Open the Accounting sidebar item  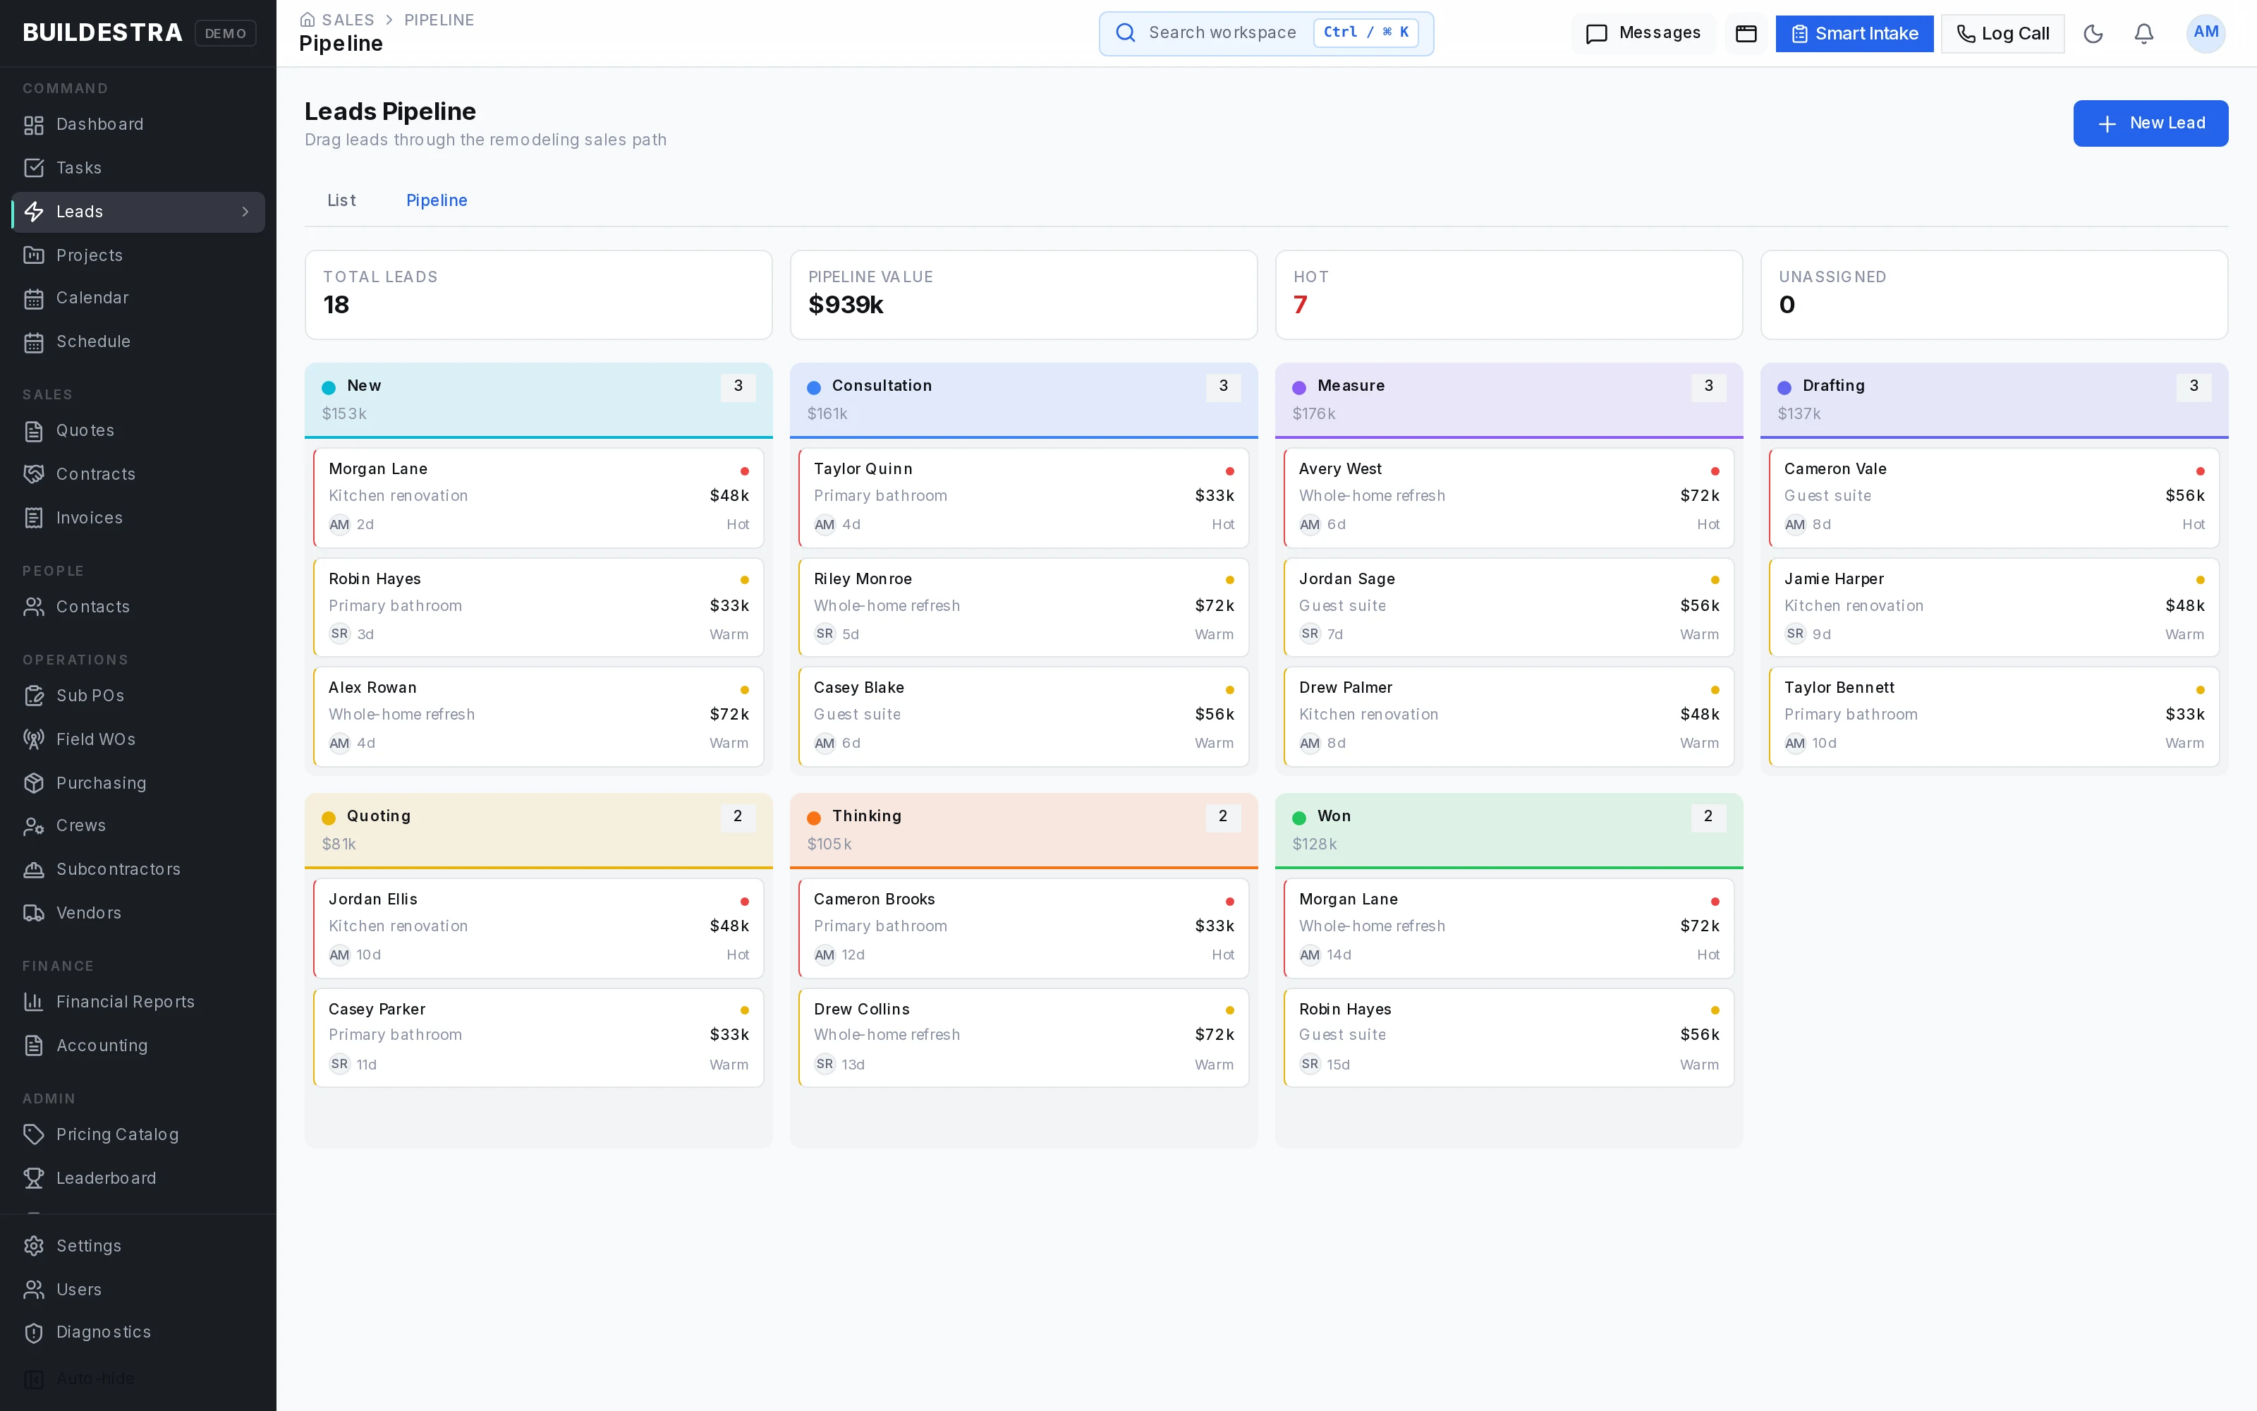point(138,1046)
